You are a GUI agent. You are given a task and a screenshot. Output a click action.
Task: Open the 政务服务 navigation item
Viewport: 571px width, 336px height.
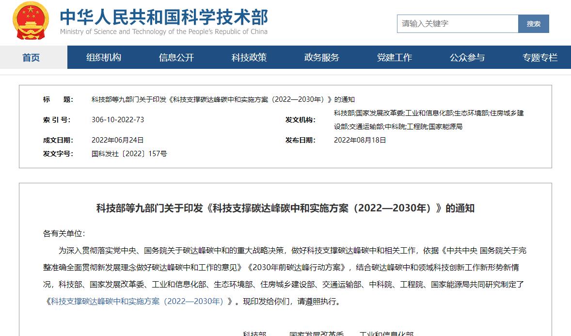[322, 58]
